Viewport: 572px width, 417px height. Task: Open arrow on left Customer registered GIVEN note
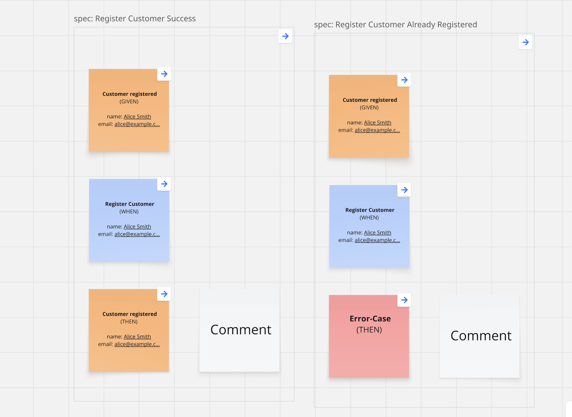pos(164,74)
